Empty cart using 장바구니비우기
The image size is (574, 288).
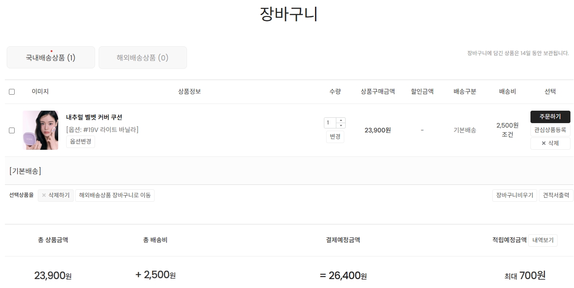(x=514, y=196)
